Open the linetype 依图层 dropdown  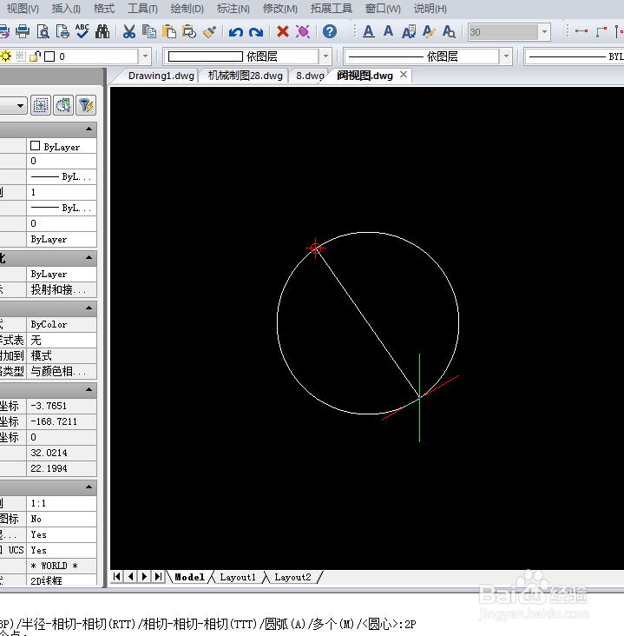506,56
